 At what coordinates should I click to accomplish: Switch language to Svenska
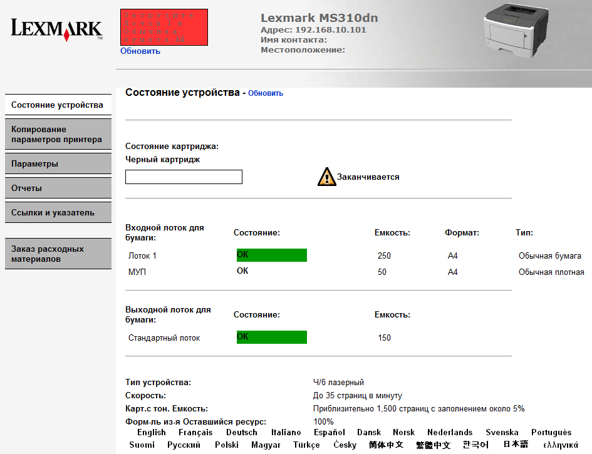tap(502, 433)
